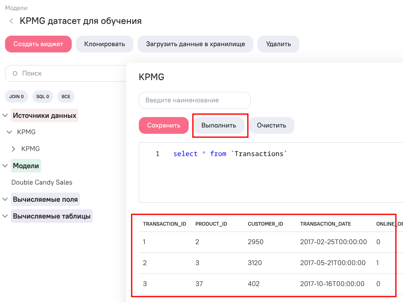403x302 pixels.
Task: Click the Удалить button
Action: [x=278, y=44]
